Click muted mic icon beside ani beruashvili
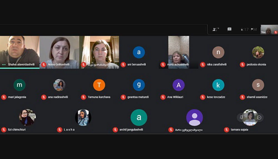 123,65
